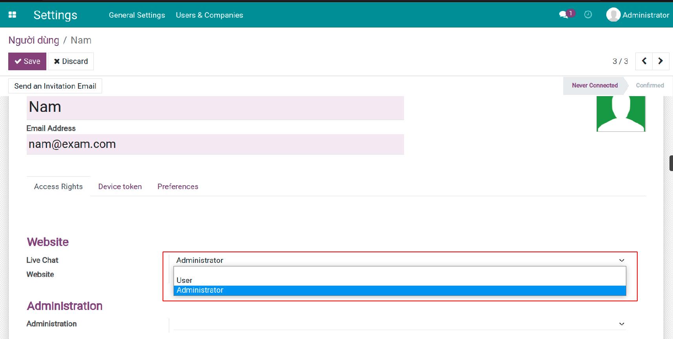Go to the previous user record arrow
Image resolution: width=673 pixels, height=339 pixels.
(x=644, y=61)
